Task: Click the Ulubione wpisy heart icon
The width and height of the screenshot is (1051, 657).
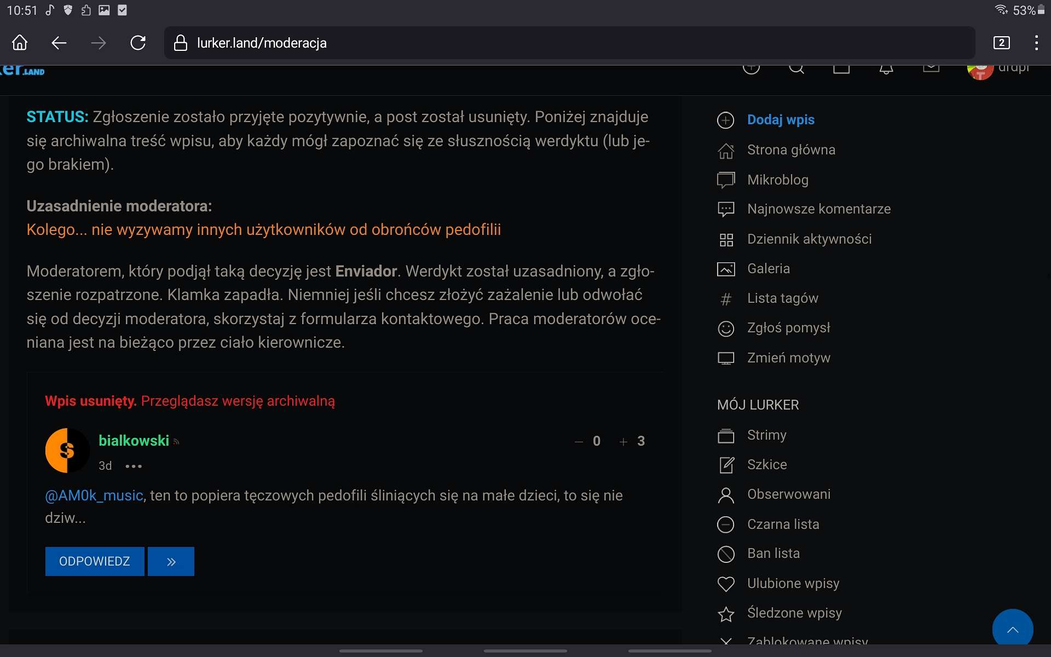Action: click(726, 584)
